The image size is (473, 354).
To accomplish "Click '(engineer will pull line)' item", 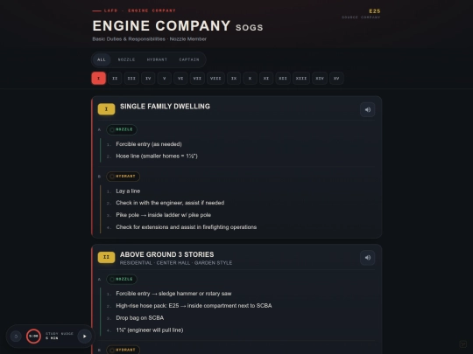I will pos(149,330).
